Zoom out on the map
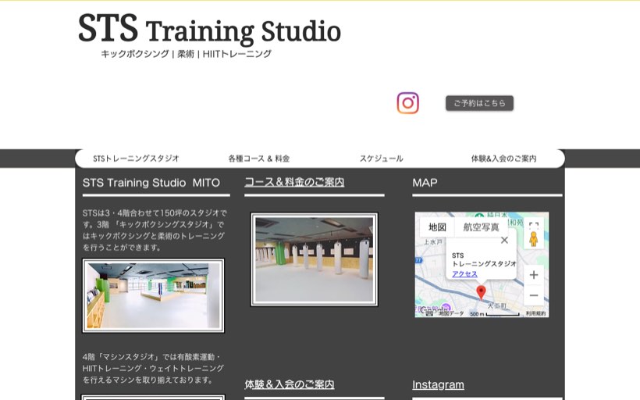 [534, 295]
